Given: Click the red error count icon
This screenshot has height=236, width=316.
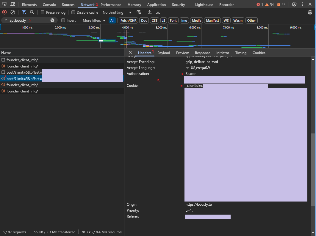Looking at the screenshot, I should coord(258,4).
